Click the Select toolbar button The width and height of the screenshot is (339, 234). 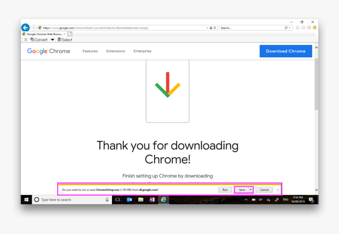(x=65, y=40)
